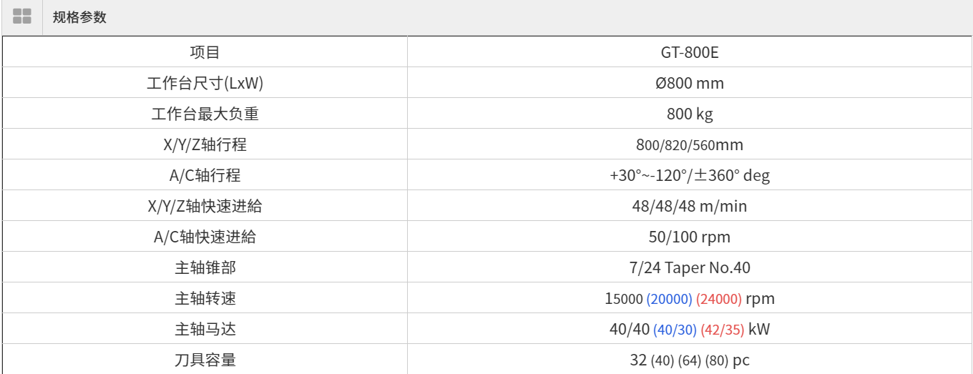Click the grid icon beside 规格参数
This screenshot has width=973, height=374.
click(x=22, y=17)
